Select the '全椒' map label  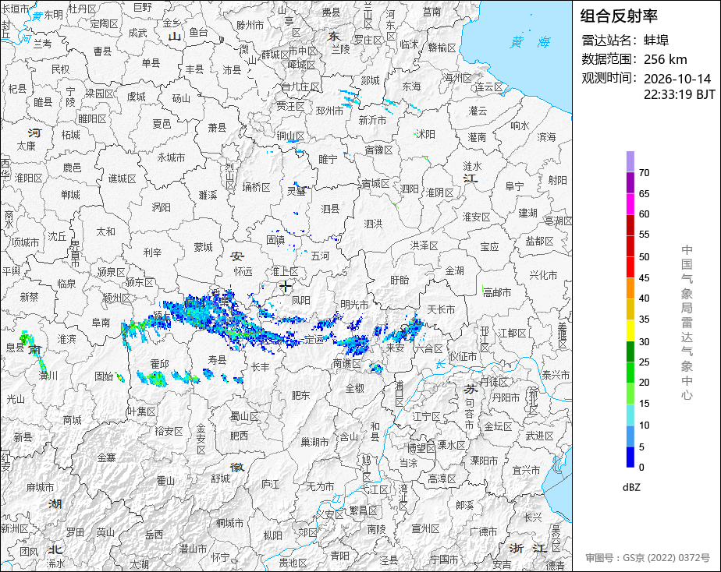(x=354, y=388)
